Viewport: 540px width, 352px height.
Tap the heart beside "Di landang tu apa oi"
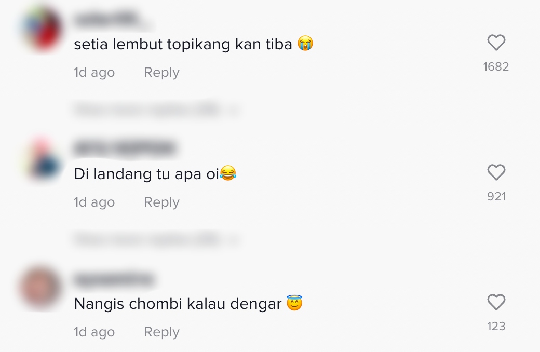[496, 172]
